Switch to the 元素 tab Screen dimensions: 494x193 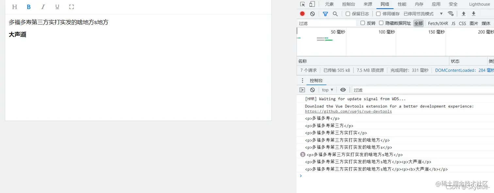click(x=329, y=4)
